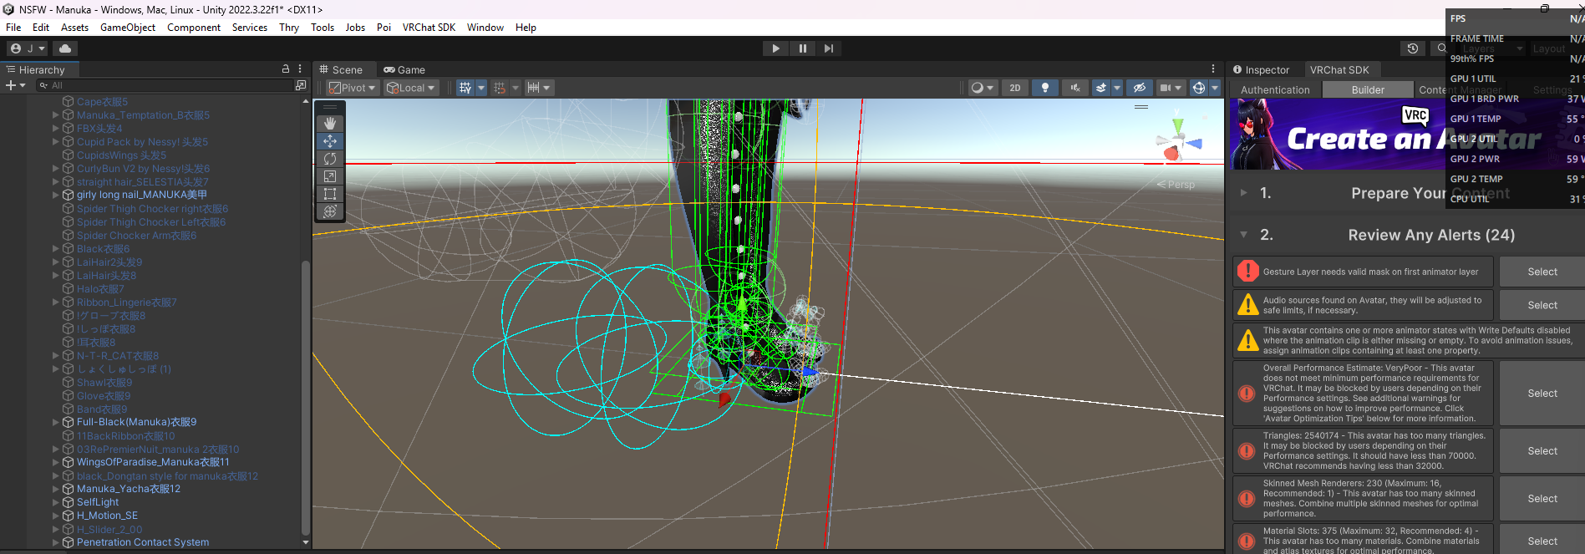Open the scene camera settings dropdown
The image size is (1585, 554).
1170,88
